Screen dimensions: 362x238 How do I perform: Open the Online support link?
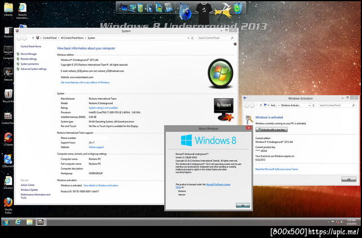click(x=97, y=147)
